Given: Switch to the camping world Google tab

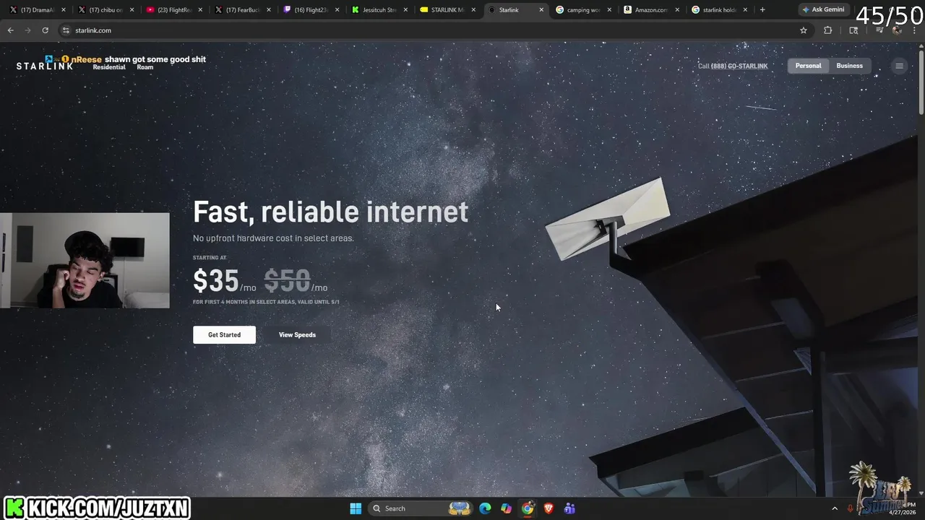Looking at the screenshot, I should [x=584, y=10].
